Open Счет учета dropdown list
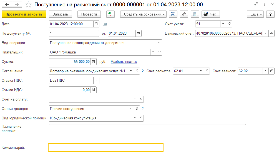This screenshot has width=279, height=159. click(x=223, y=24)
